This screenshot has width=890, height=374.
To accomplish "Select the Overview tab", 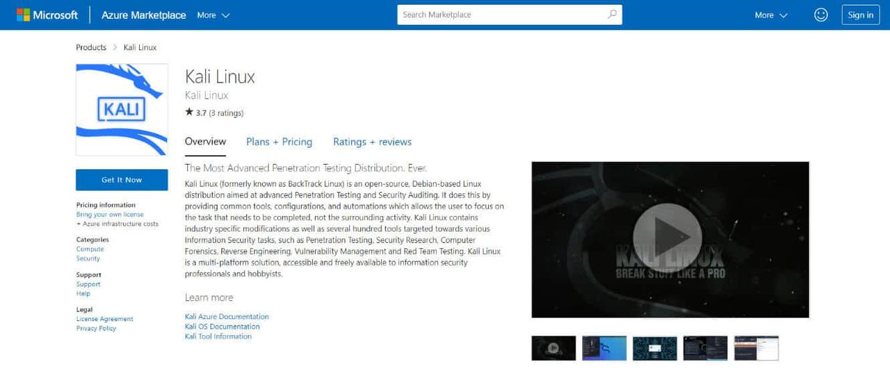I will click(x=205, y=141).
